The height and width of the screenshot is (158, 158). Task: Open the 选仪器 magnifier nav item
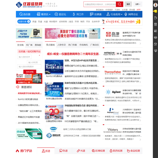click(25, 14)
